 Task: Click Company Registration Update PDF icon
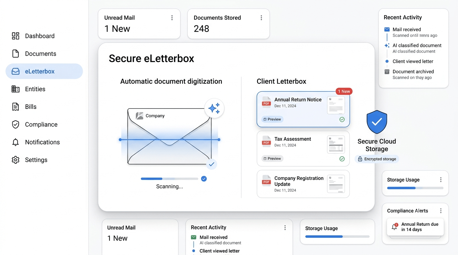pos(266,181)
